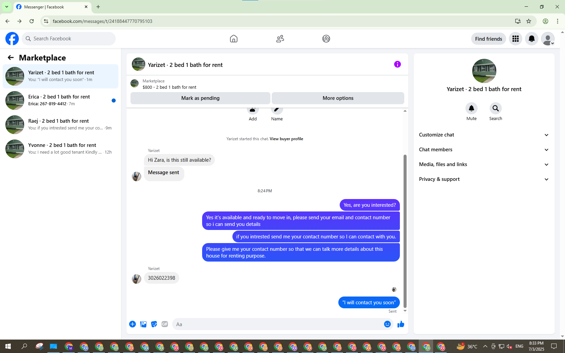Image resolution: width=565 pixels, height=353 pixels.
Task: Open the account profile avatar menu
Action: pyautogui.click(x=548, y=39)
